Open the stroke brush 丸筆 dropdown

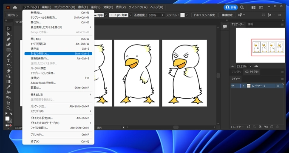point(130,15)
